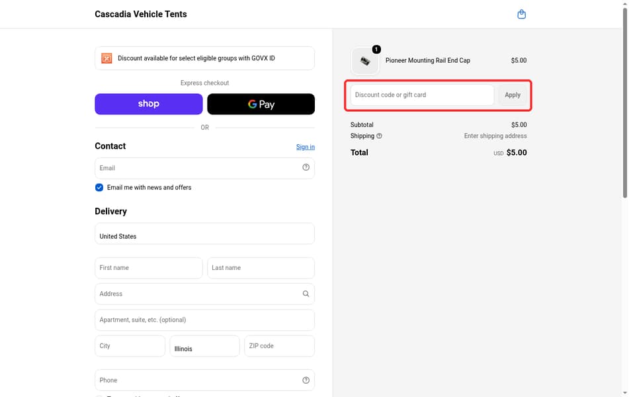Image resolution: width=635 pixels, height=397 pixels.
Task: Focus the First name field
Action: tap(149, 268)
